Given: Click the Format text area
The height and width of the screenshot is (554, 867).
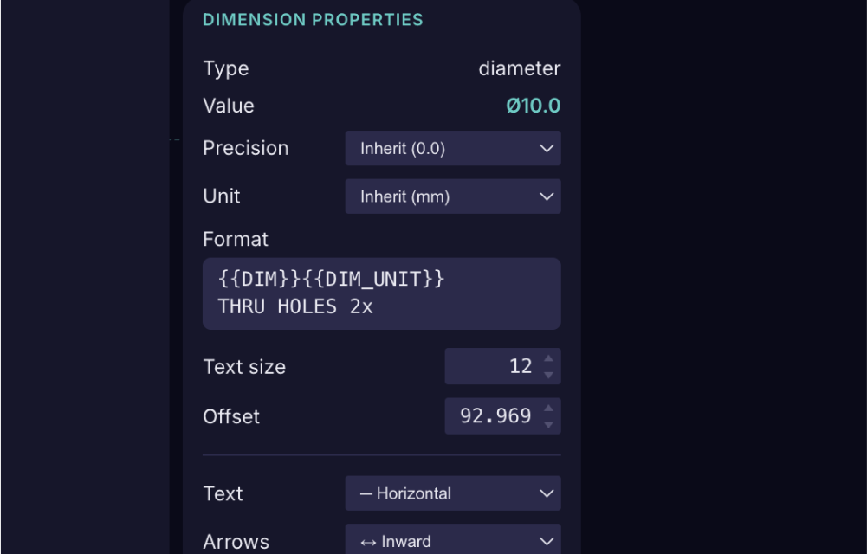Looking at the screenshot, I should (x=381, y=293).
